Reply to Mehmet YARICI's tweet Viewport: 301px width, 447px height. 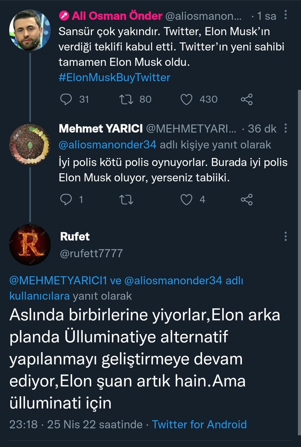coord(66,200)
